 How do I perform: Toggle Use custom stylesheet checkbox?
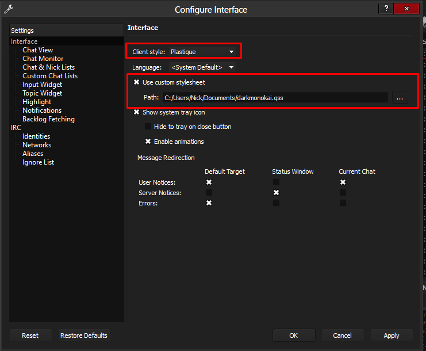137,82
